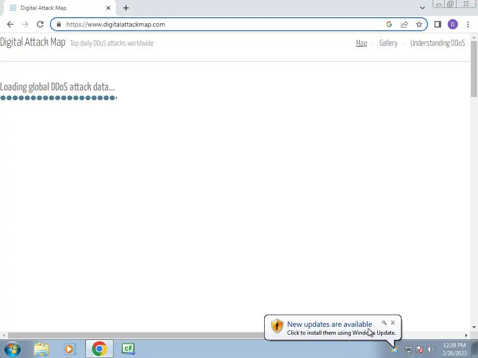Share this page via share icon

(x=404, y=24)
